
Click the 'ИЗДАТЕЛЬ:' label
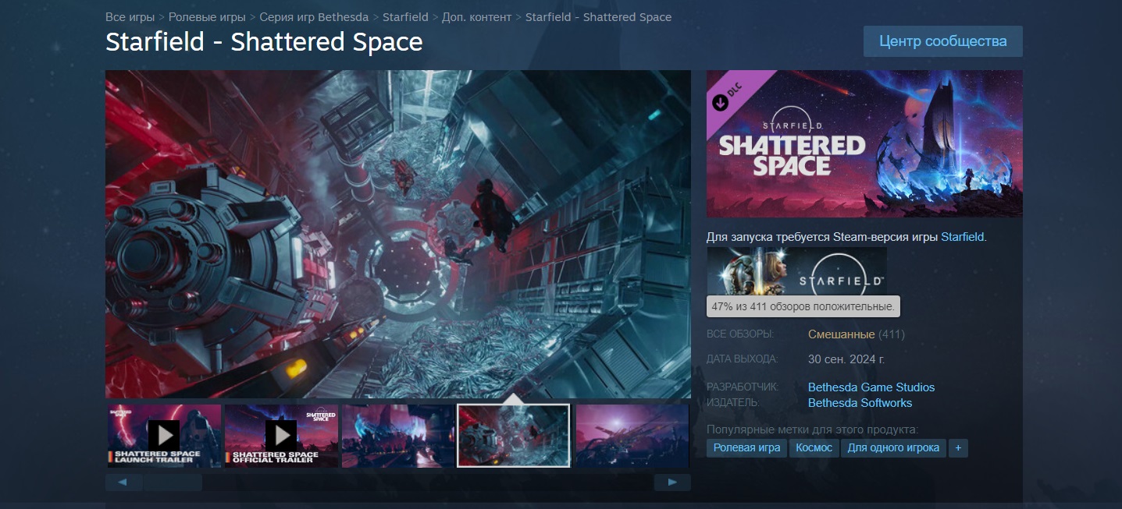733,403
